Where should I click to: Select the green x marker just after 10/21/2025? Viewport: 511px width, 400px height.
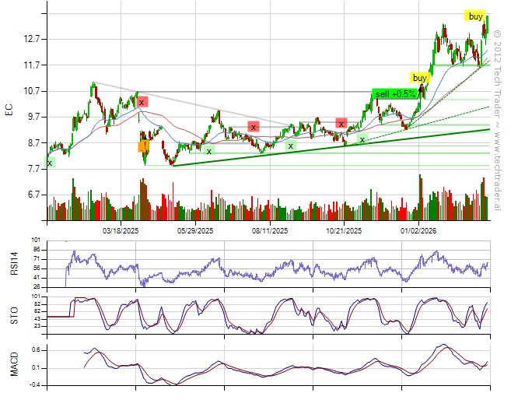point(362,139)
